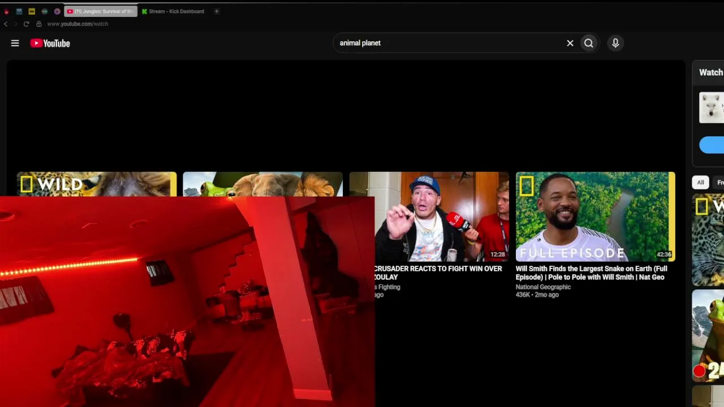Open the fifth pinned purple play tab

click(57, 11)
